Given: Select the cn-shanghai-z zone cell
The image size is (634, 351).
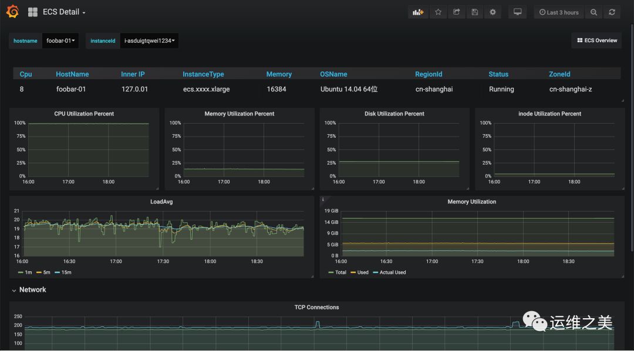Looking at the screenshot, I should click(571, 89).
